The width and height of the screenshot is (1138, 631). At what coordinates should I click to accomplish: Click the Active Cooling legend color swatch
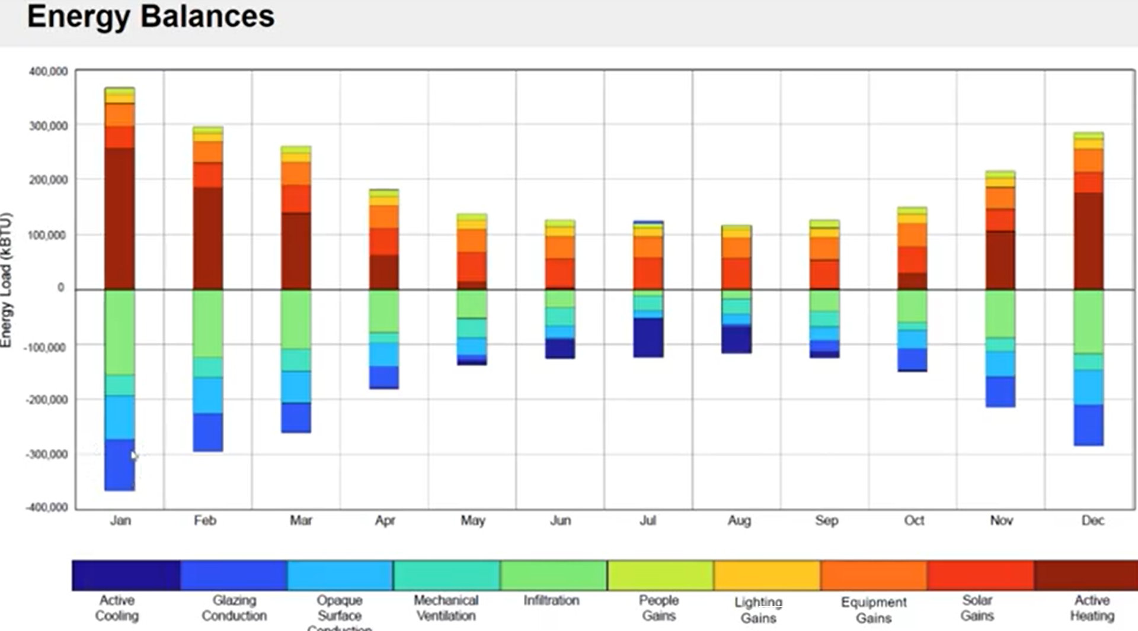pyautogui.click(x=126, y=575)
